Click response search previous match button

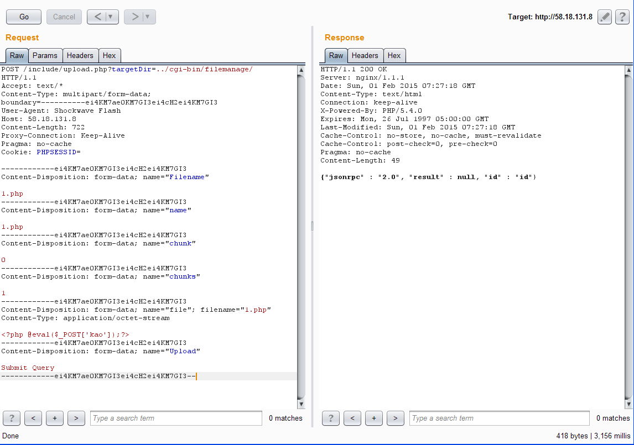352,418
